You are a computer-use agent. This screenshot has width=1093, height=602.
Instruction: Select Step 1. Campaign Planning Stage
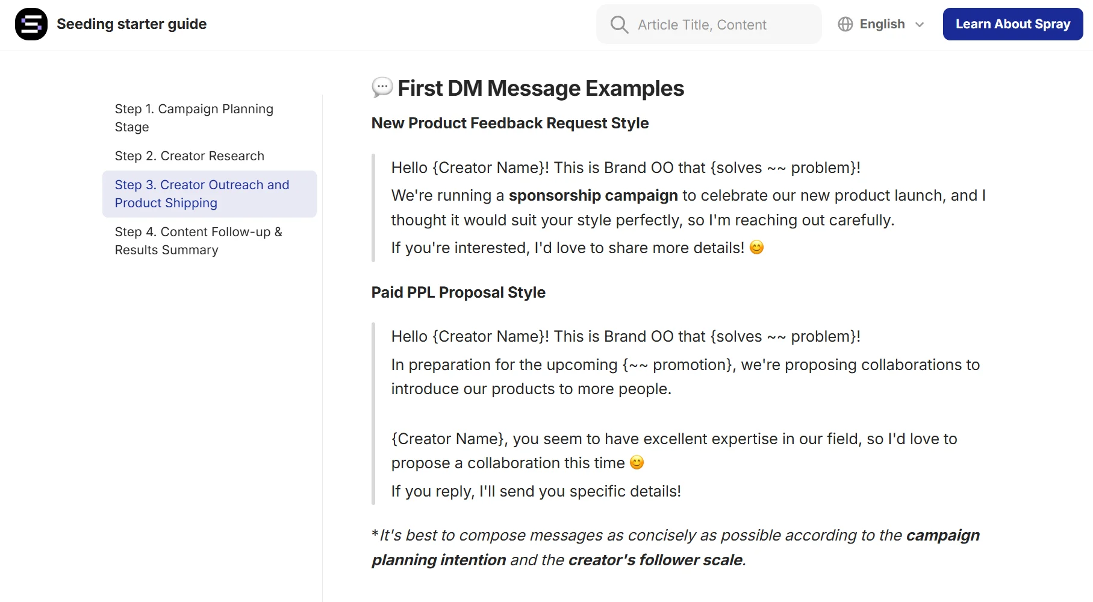pyautogui.click(x=194, y=118)
